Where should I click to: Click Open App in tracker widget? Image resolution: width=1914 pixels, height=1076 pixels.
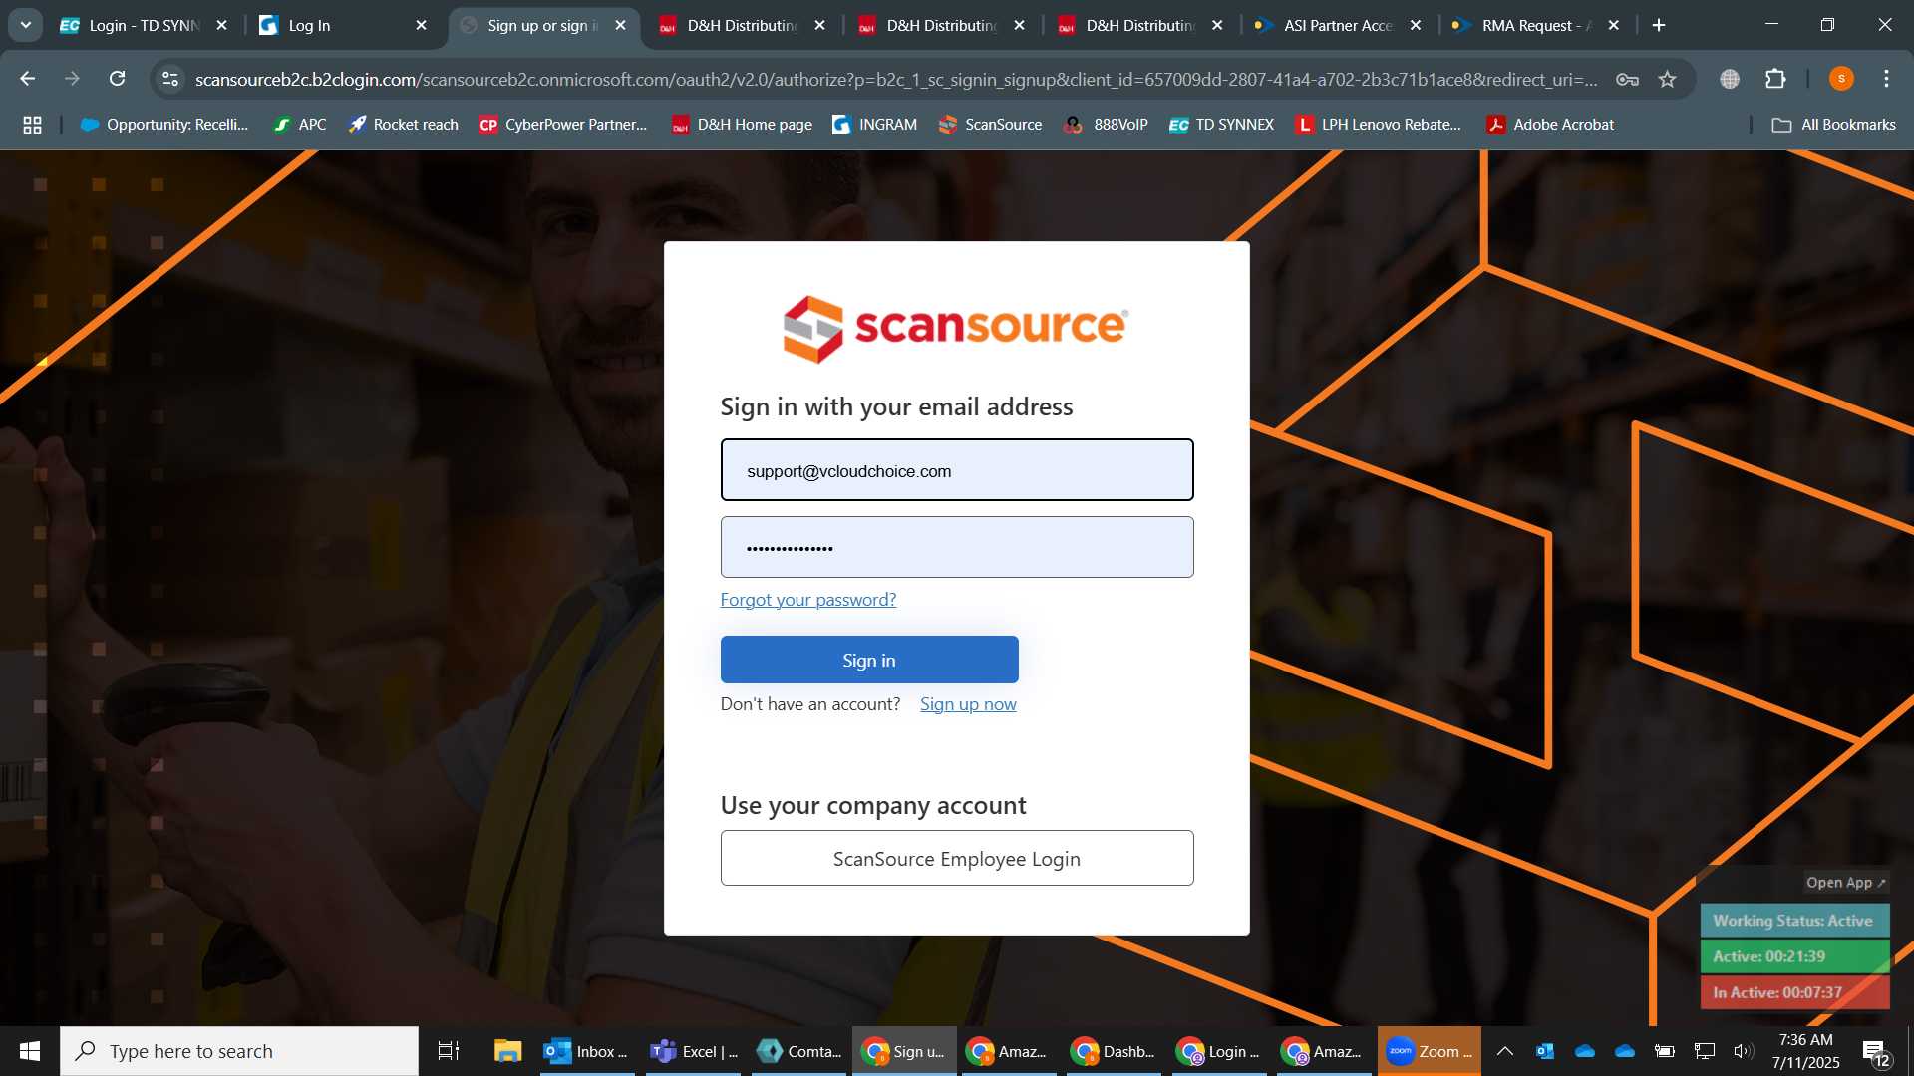click(x=1846, y=883)
